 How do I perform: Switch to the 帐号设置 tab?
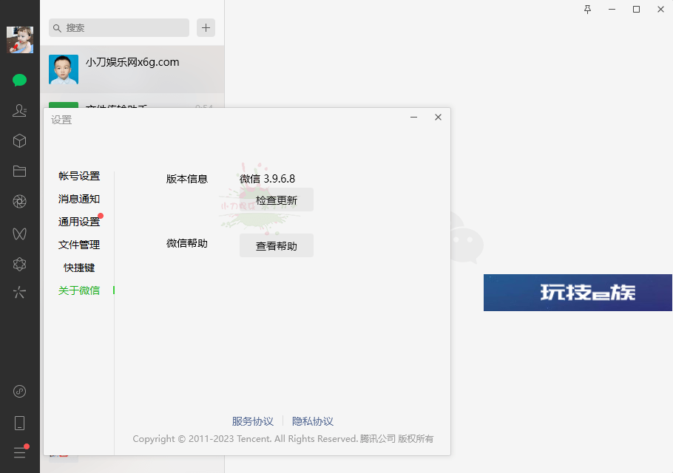tap(79, 176)
